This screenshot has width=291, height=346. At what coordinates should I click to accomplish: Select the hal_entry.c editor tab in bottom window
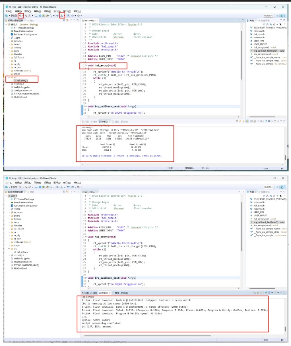90,192
